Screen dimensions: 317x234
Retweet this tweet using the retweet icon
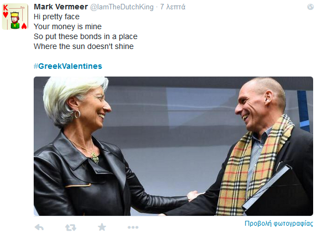71,227
